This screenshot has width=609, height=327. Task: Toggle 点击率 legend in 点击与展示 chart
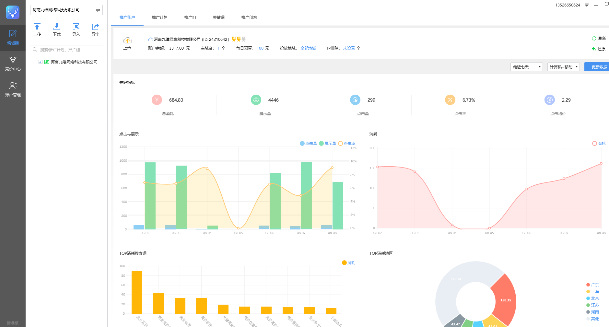[x=346, y=144]
